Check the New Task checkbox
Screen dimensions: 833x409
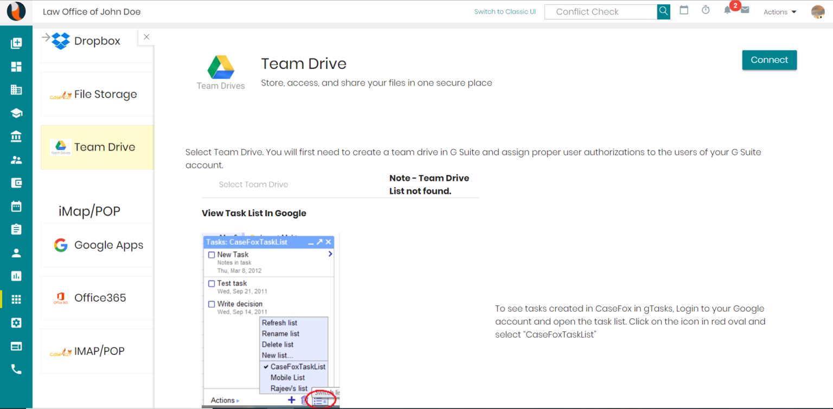(212, 255)
